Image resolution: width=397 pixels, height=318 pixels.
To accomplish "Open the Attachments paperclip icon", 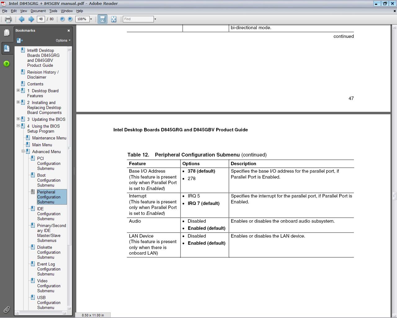I will tap(7, 309).
